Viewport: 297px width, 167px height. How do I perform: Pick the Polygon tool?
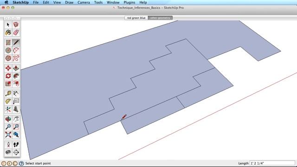tap(8, 58)
